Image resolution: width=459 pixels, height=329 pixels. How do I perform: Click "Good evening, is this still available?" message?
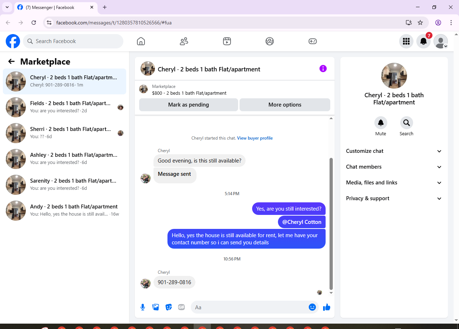tap(199, 161)
